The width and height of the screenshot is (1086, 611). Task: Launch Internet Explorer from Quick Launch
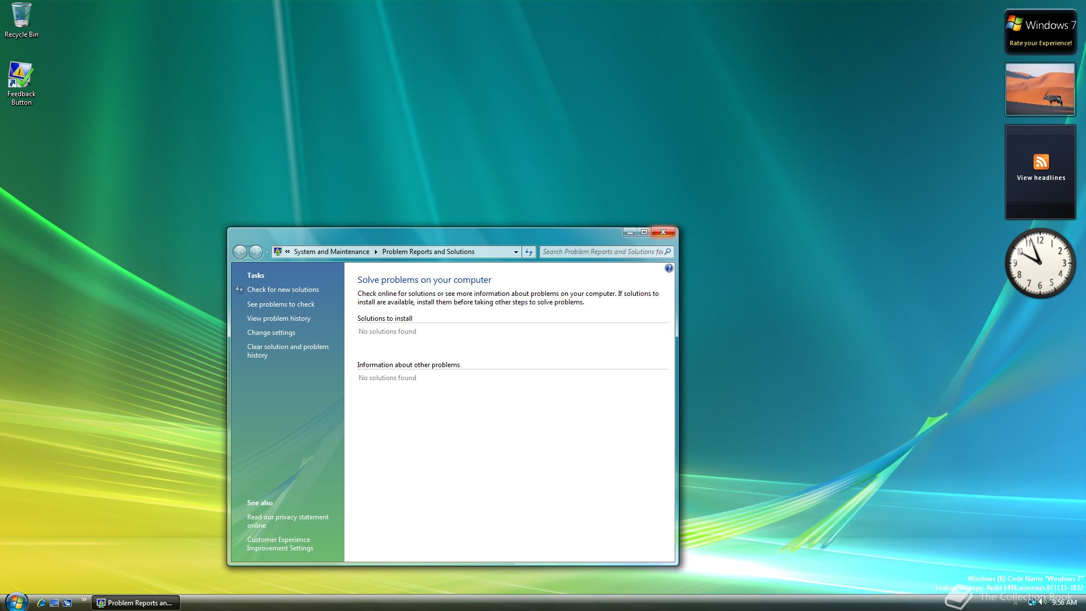point(41,603)
